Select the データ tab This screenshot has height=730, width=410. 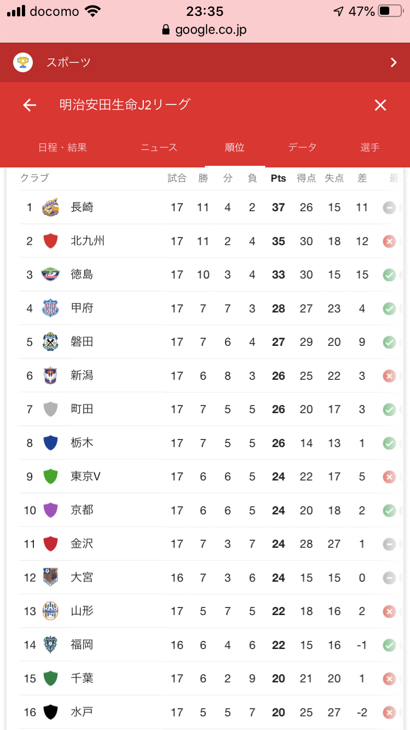pos(302,147)
